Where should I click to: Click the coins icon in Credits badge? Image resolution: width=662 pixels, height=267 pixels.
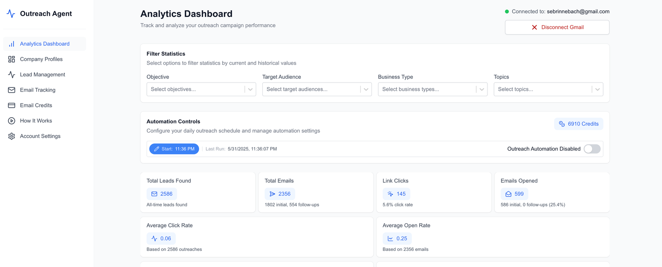562,124
